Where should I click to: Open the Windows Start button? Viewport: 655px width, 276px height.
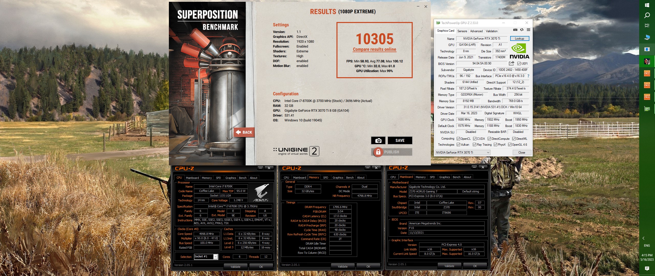tap(647, 5)
